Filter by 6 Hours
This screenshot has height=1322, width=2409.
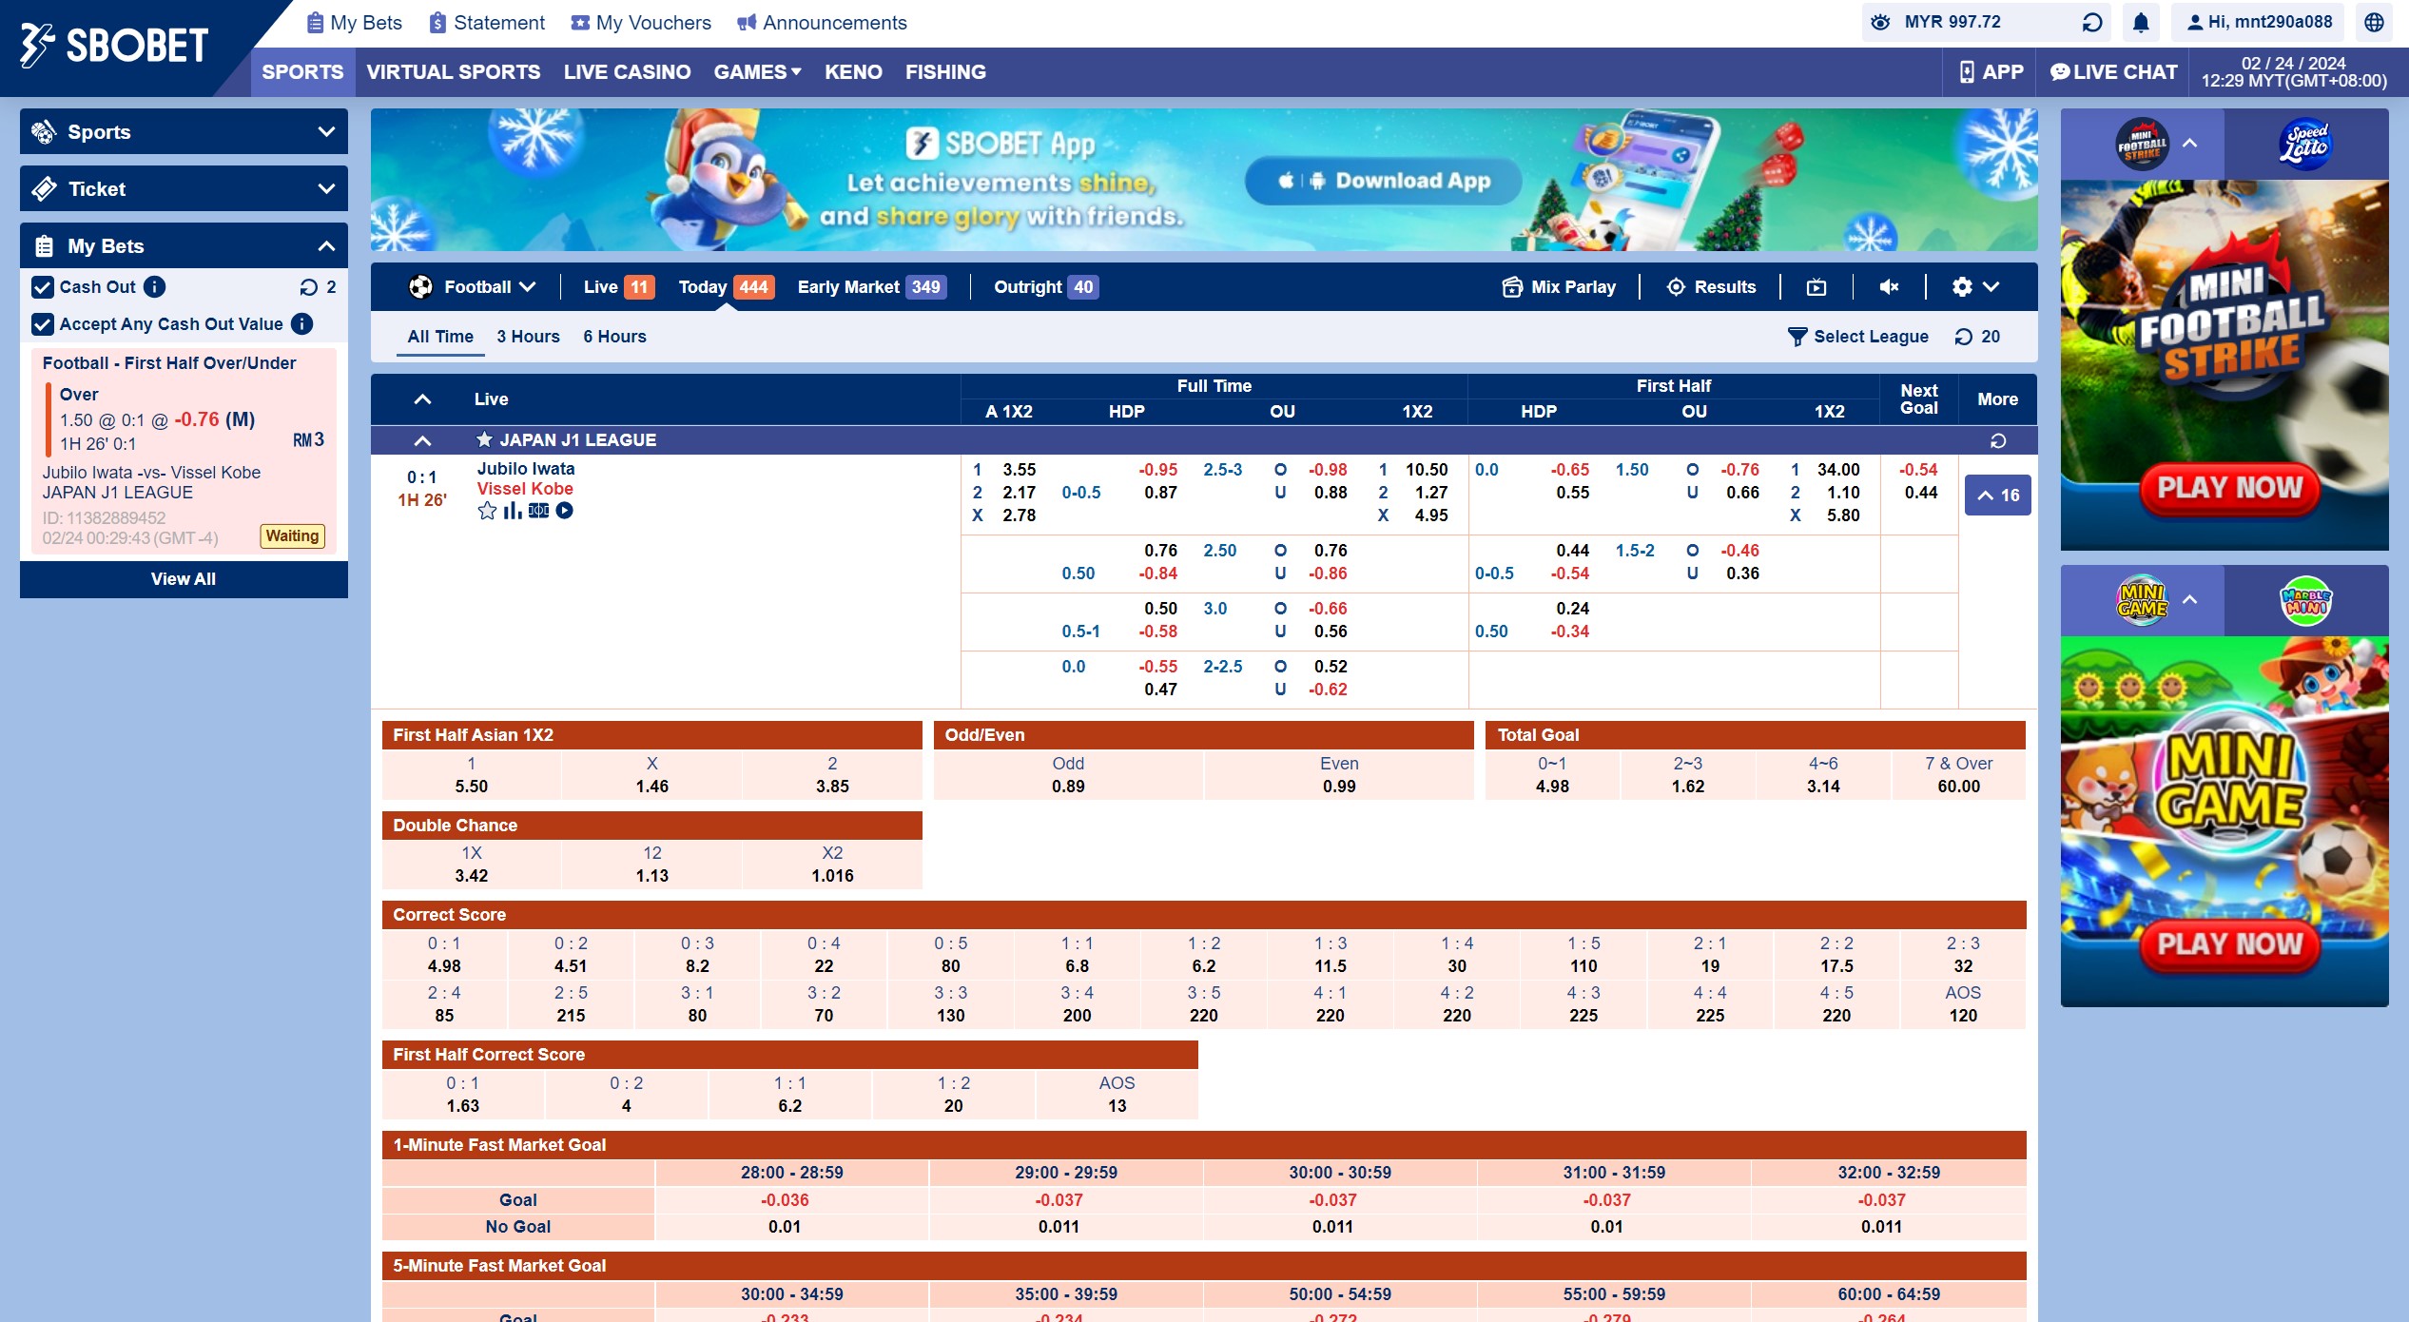click(614, 337)
